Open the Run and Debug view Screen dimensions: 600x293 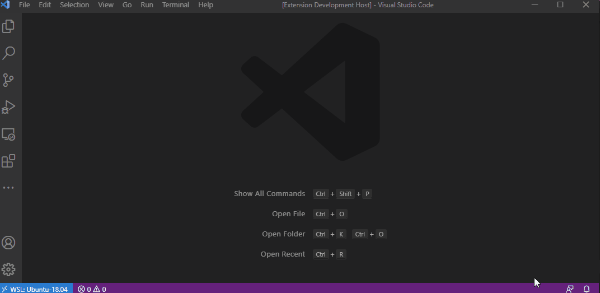point(8,107)
